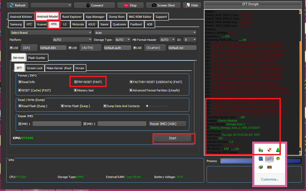
Task: Switch to the ADB tab
Action: [149, 24]
